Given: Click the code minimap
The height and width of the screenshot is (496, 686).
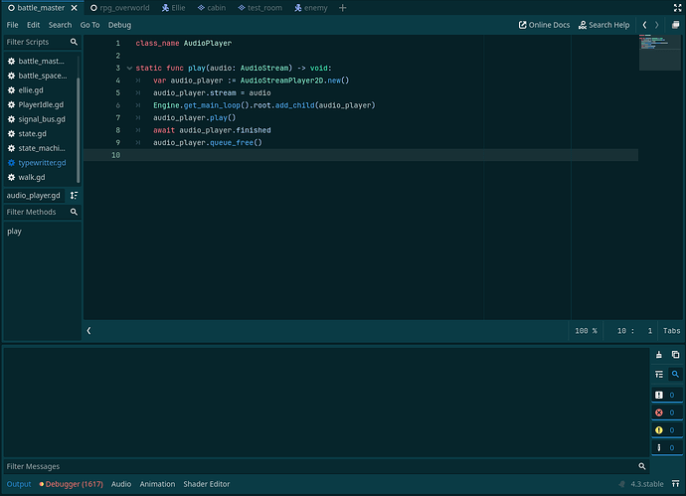Looking at the screenshot, I should 660,53.
